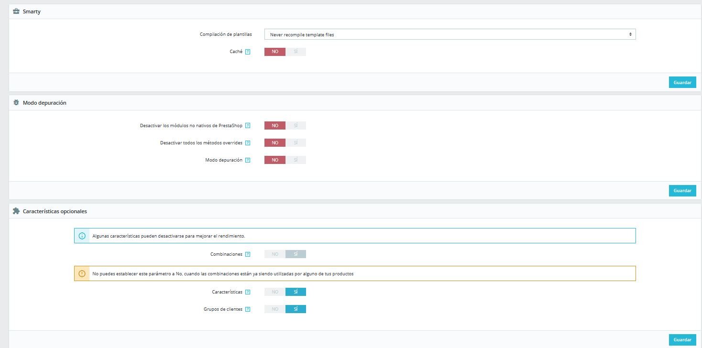Set Desactivar todos los métodos overrides to NO
Viewport: 702px width, 348px height.
pos(275,143)
